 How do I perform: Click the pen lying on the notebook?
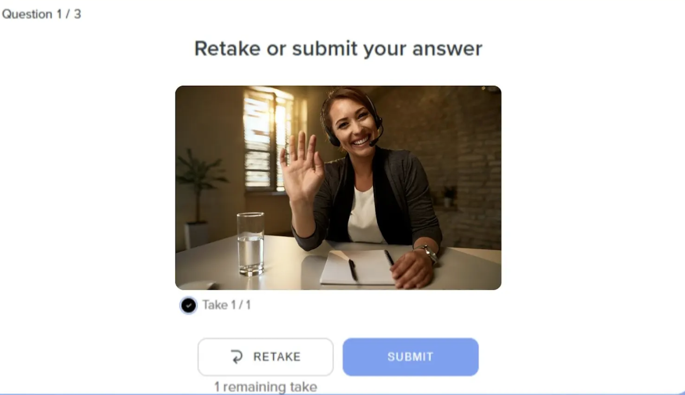(352, 270)
